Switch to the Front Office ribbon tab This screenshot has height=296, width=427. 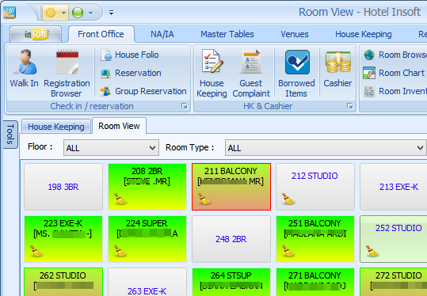tap(101, 34)
